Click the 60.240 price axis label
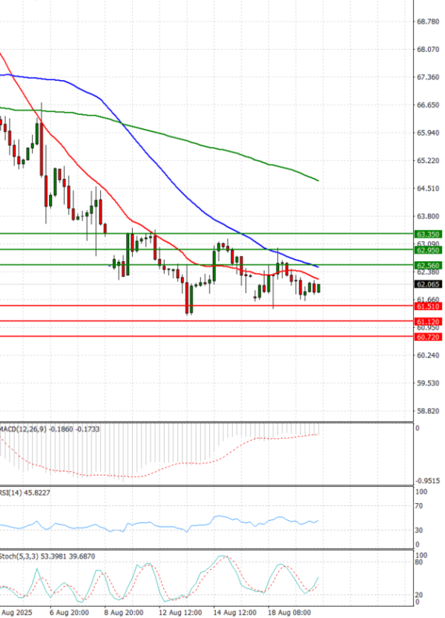Screen dimensions: 445x618 (x=428, y=355)
